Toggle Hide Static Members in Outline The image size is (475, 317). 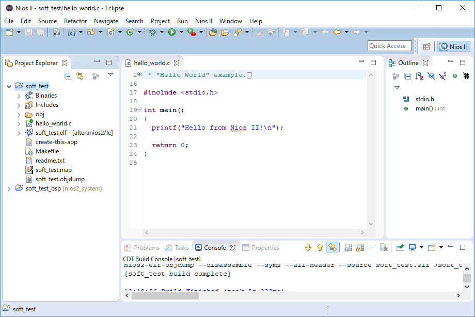tap(443, 76)
